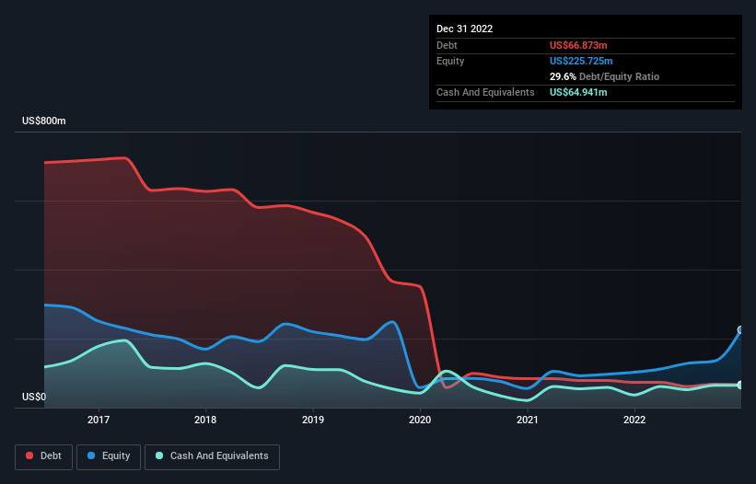Screen dimensions: 756x484
Task: Click the Cash And Equivalents tooltip label
Action: point(485,92)
